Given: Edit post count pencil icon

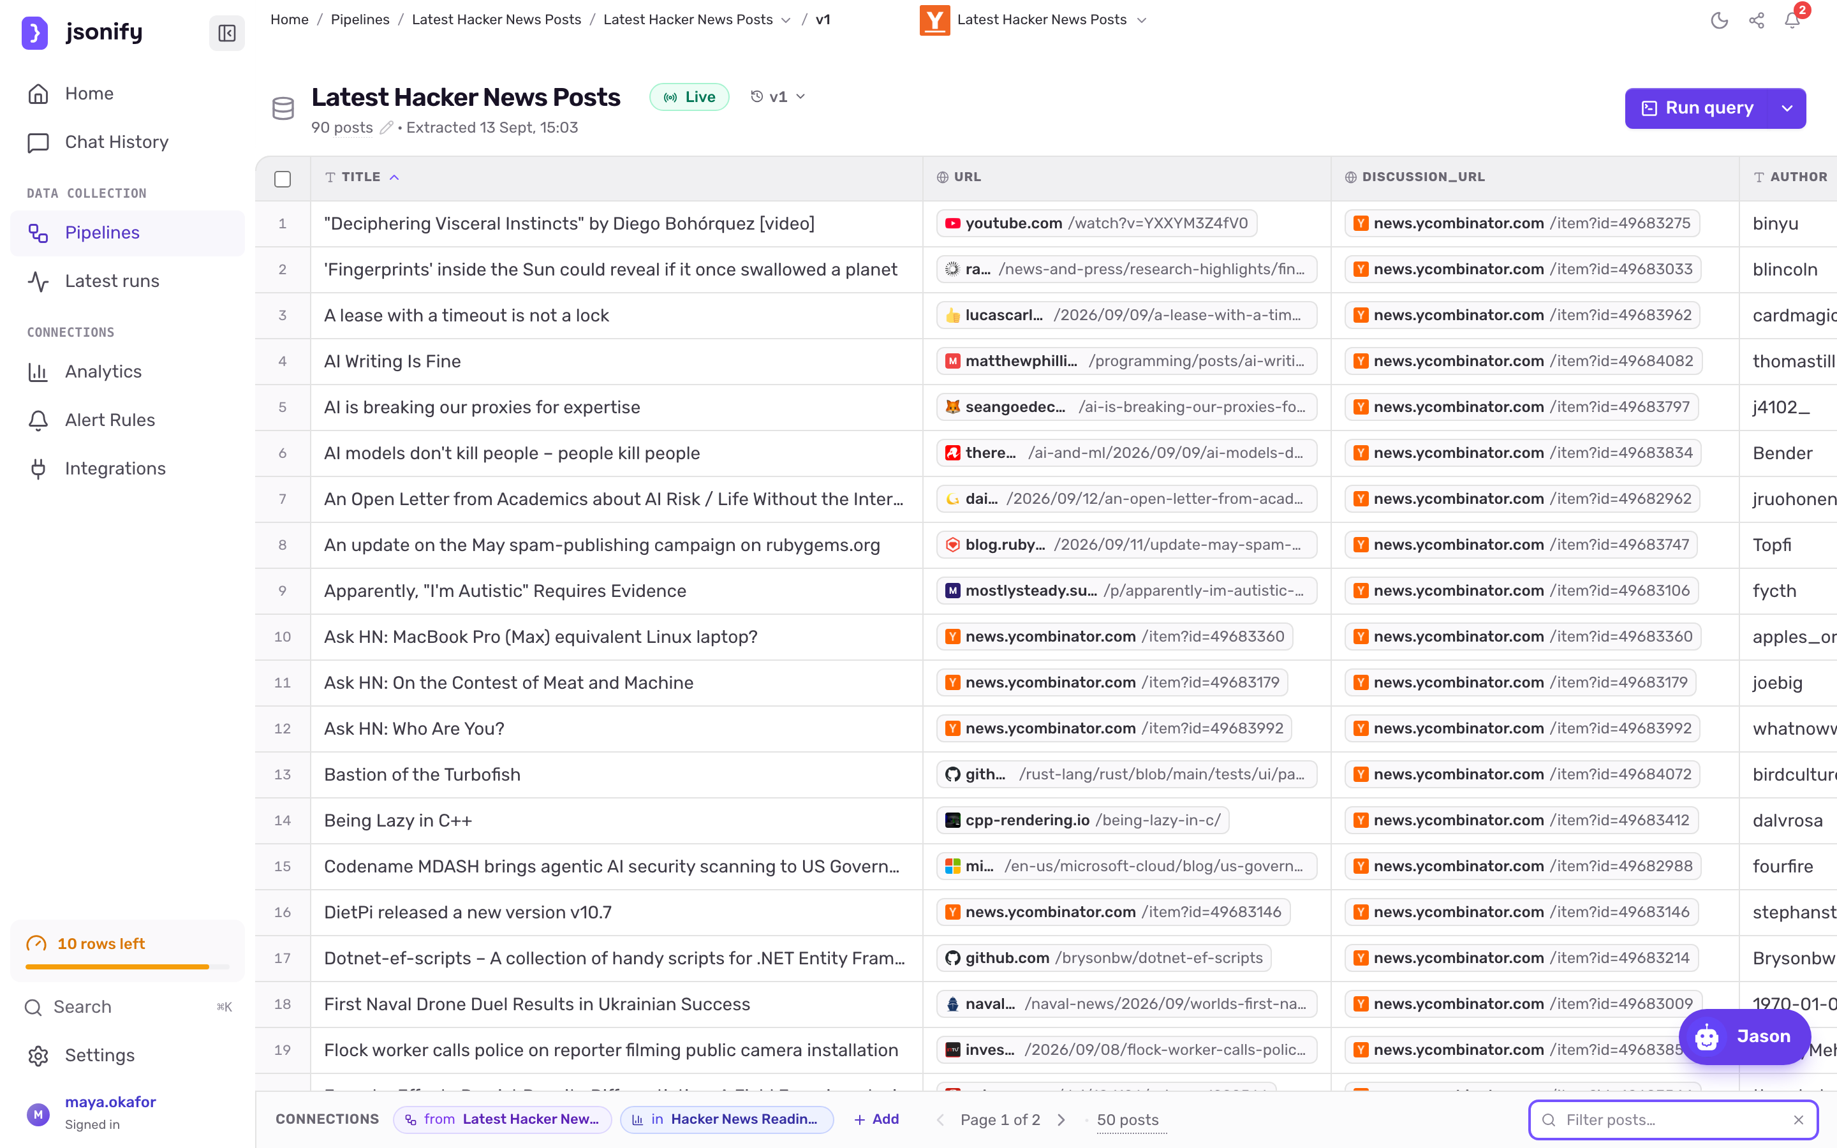Looking at the screenshot, I should tap(386, 128).
